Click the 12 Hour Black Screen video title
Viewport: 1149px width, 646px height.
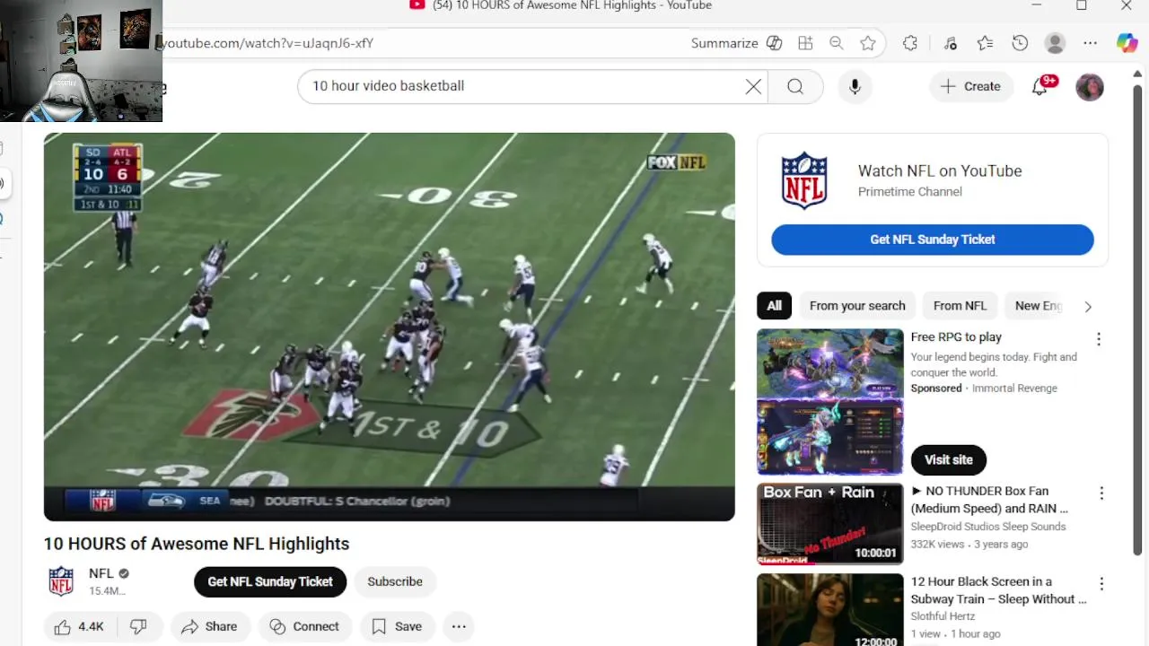click(x=998, y=590)
